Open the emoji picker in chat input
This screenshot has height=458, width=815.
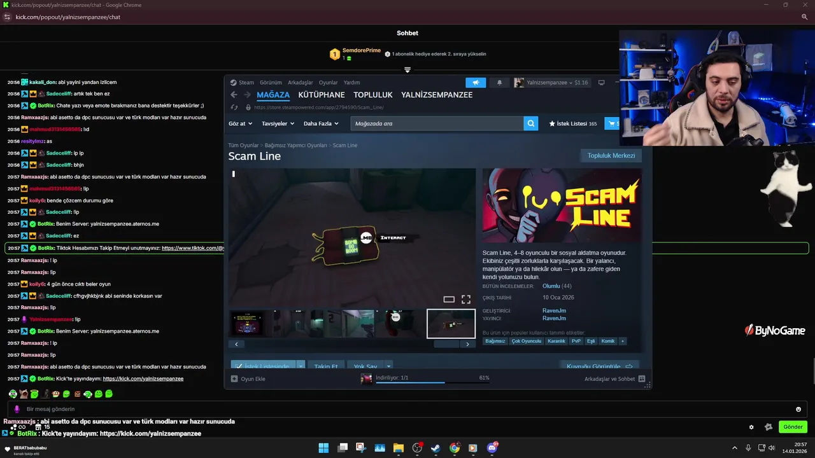[x=798, y=409]
